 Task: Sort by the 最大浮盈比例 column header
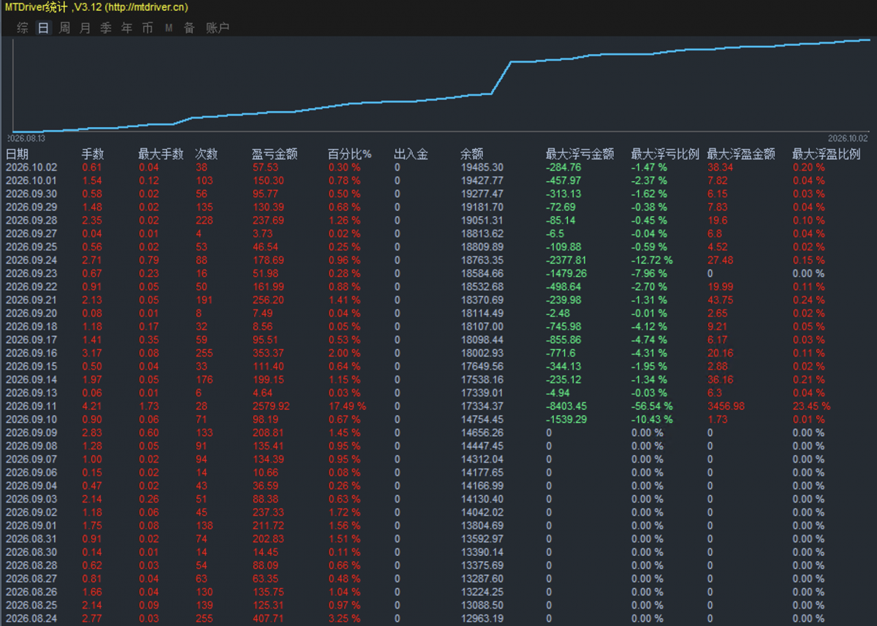pos(827,154)
